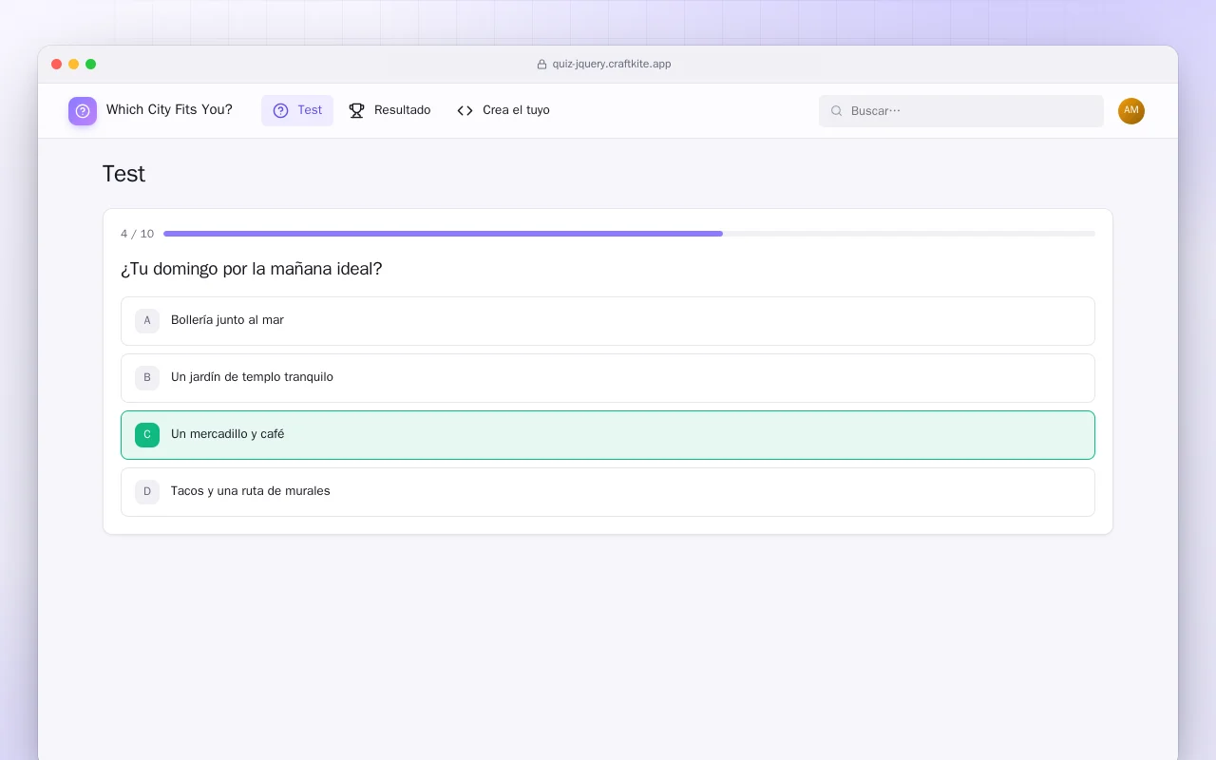Click the code brackets icon

(465, 110)
